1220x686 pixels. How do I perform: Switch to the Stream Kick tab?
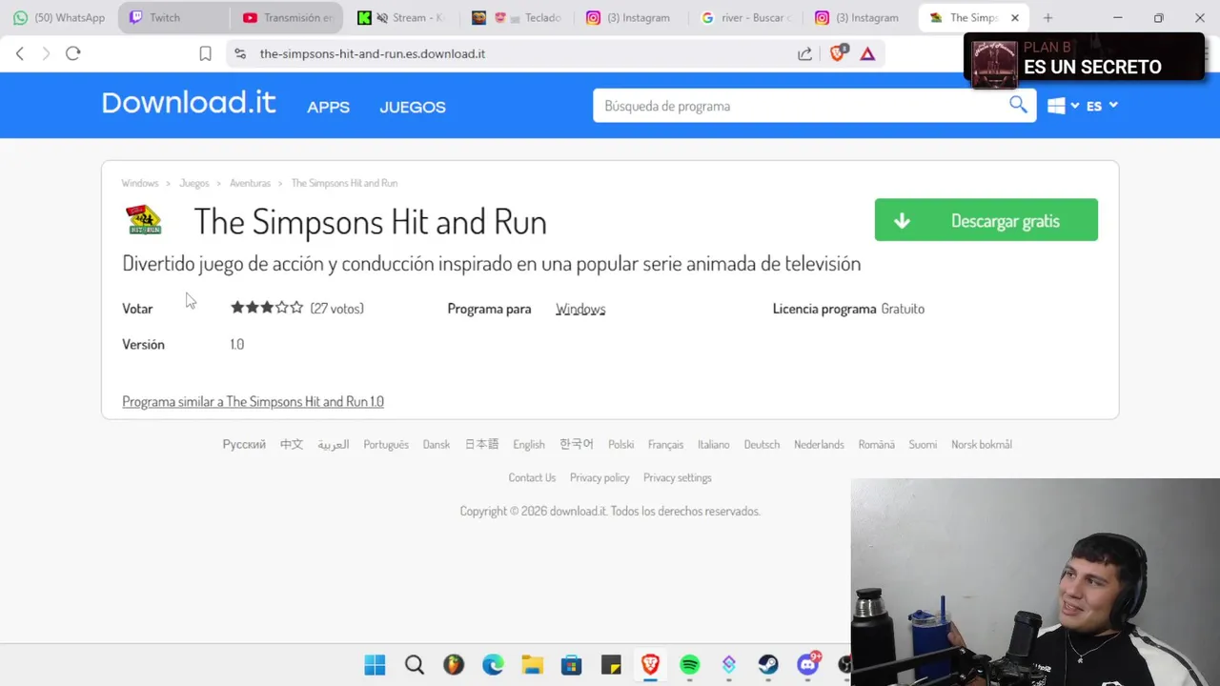click(x=400, y=17)
